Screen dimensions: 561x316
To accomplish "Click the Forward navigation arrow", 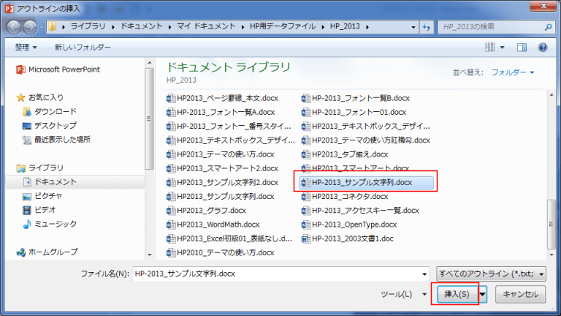I will 30,27.
